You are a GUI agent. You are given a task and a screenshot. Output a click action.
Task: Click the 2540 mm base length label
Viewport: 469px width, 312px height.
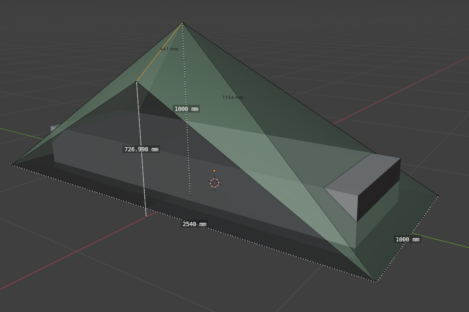tap(194, 224)
